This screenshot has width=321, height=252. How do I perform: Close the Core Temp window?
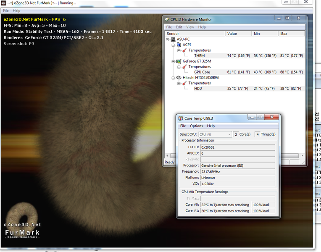(x=272, y=117)
